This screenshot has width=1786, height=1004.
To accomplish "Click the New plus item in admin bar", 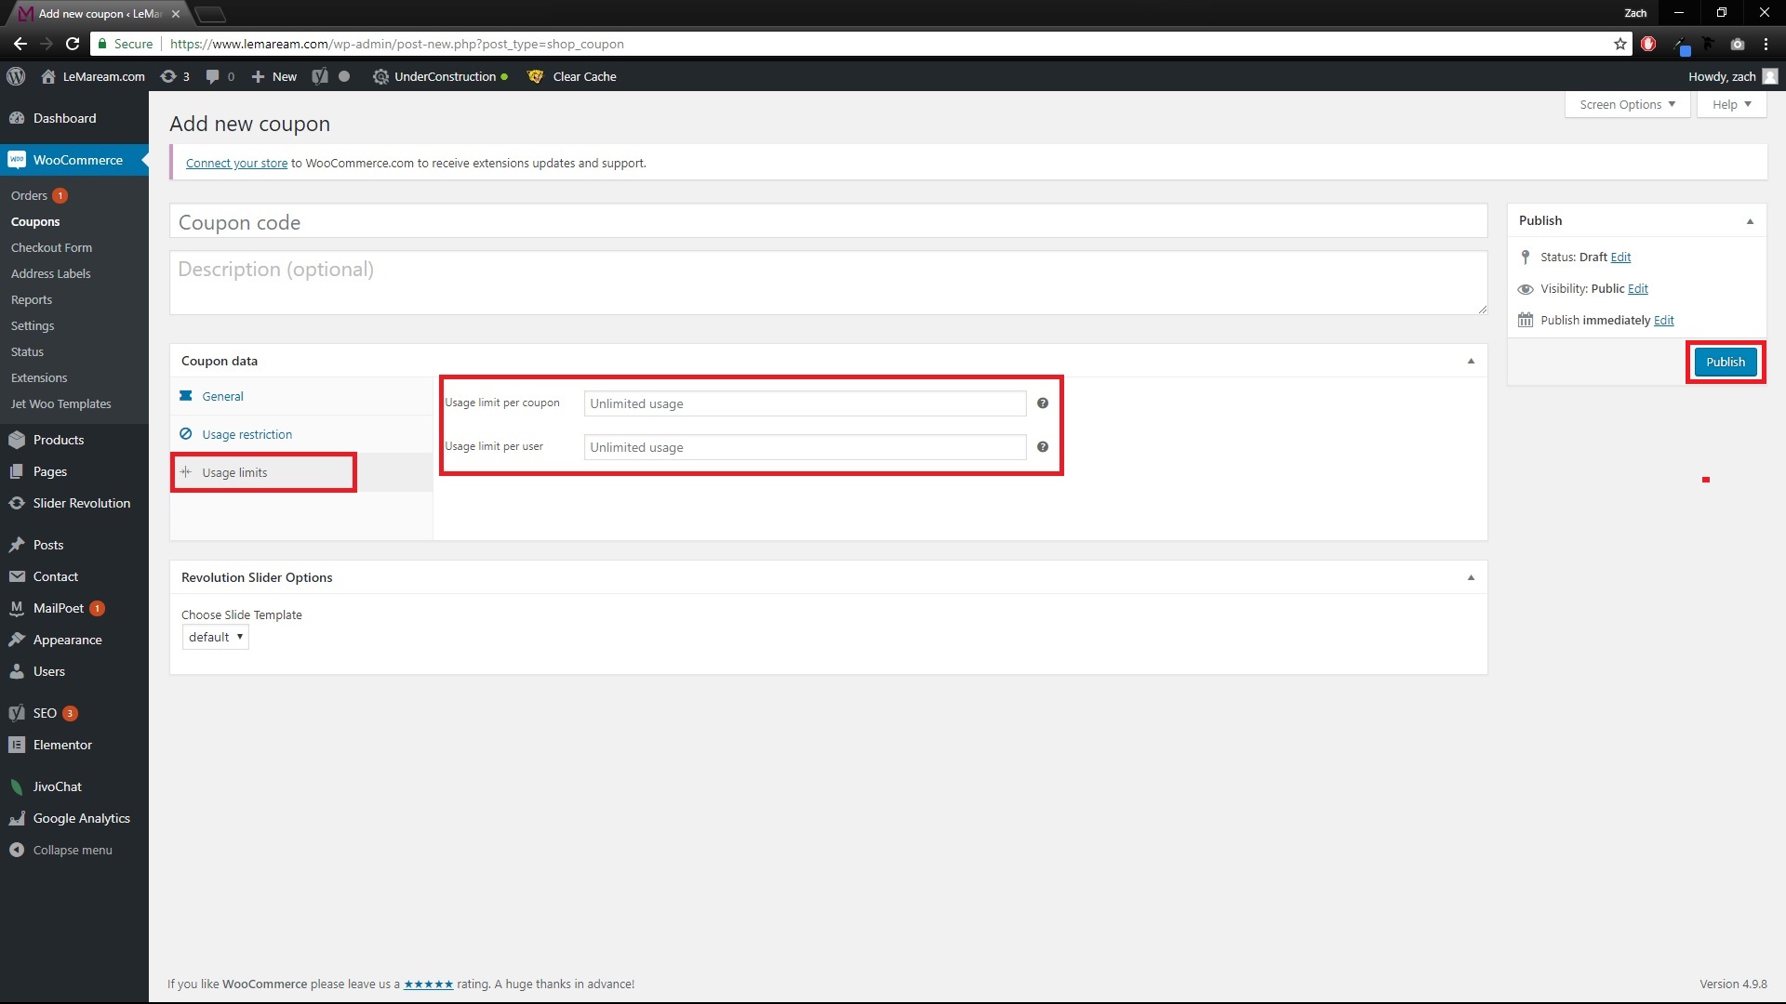I will pos(274,76).
